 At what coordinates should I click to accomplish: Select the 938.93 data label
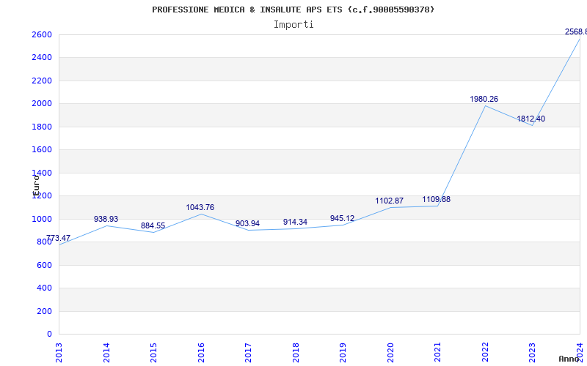click(106, 219)
